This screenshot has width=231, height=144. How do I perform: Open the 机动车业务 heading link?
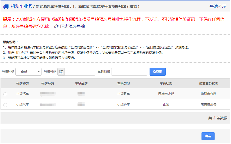click(21, 7)
